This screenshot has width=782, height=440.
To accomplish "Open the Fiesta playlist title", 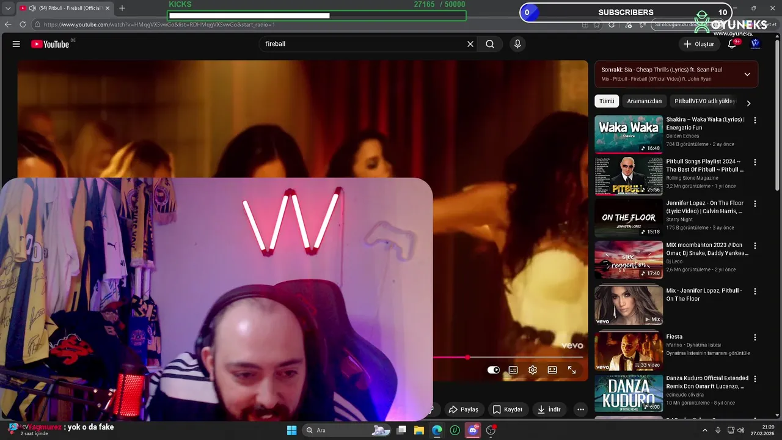I will 674,337.
